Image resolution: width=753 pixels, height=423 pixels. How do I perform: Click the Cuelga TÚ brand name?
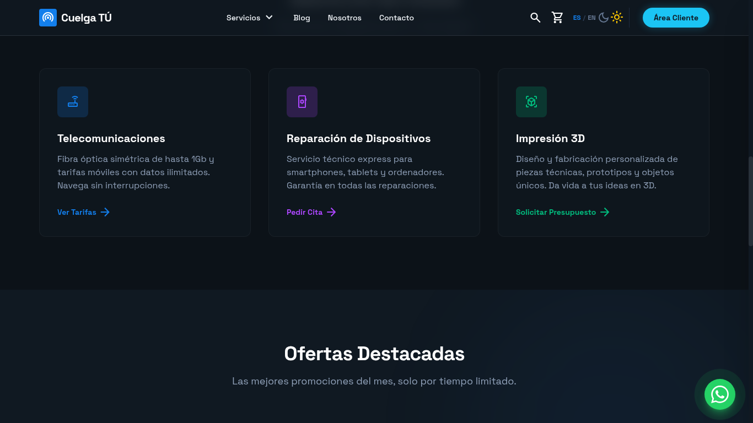pos(87,18)
